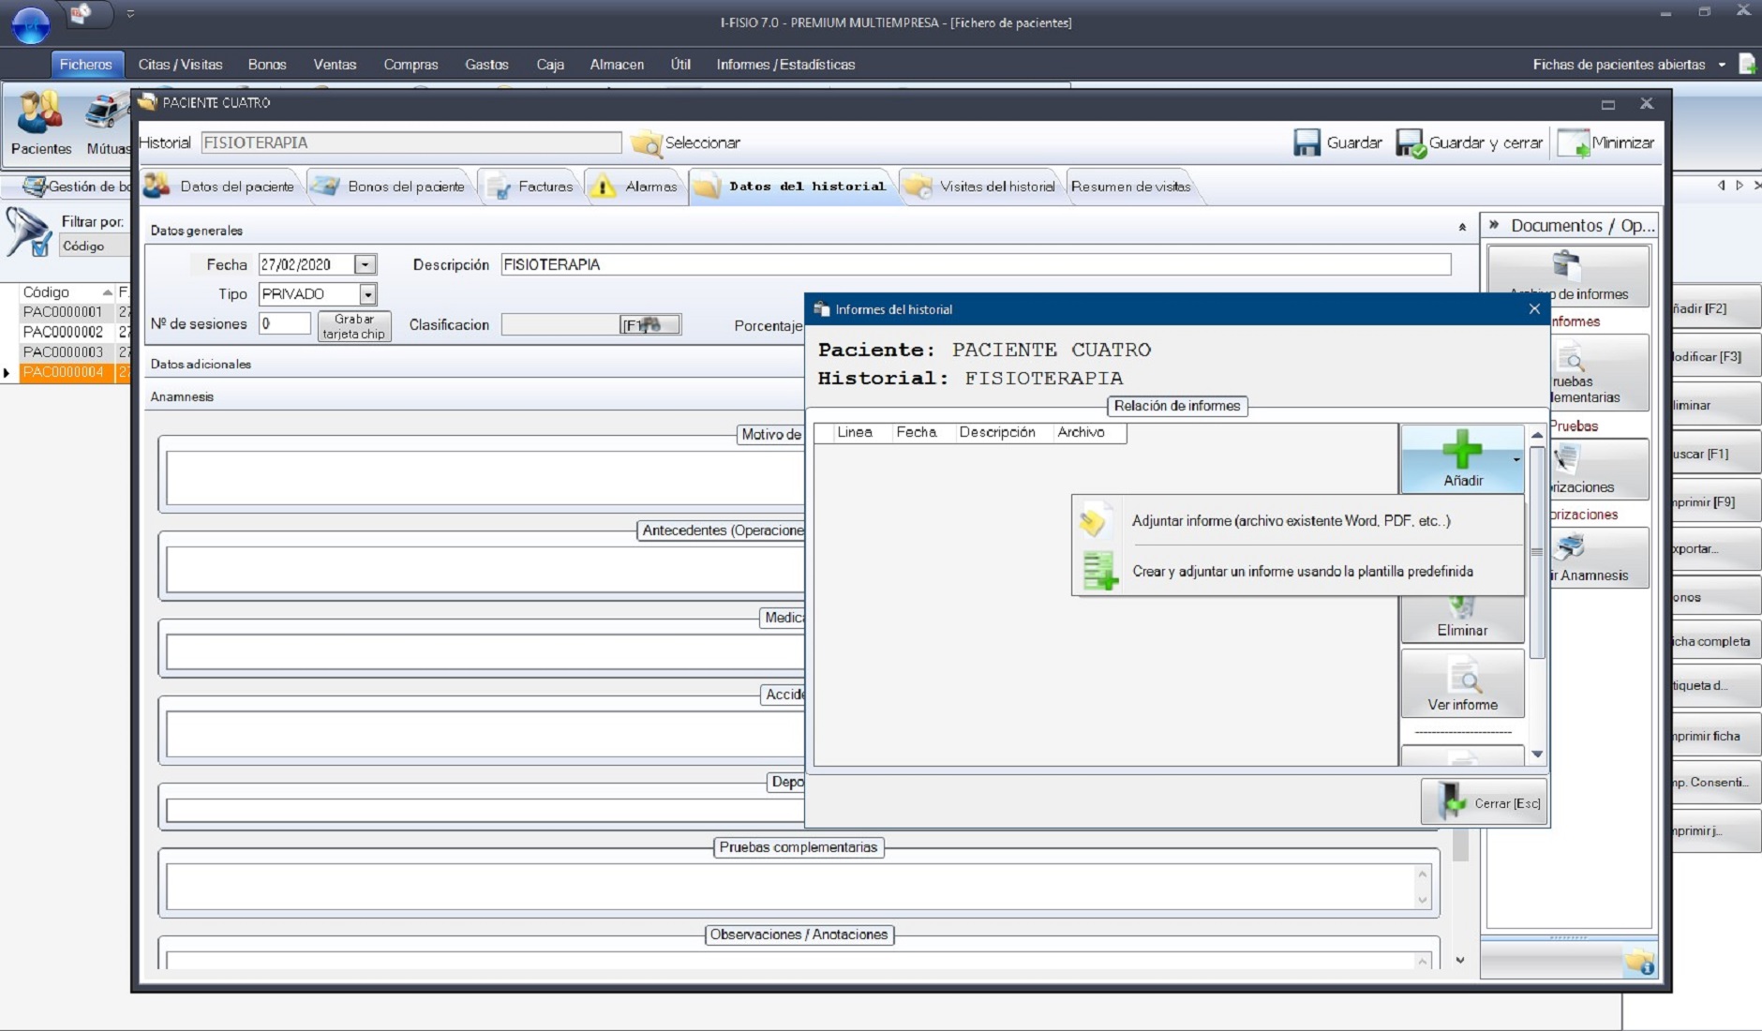Collapse the Datos generales section
This screenshot has height=1031, width=1762.
pyautogui.click(x=1462, y=227)
